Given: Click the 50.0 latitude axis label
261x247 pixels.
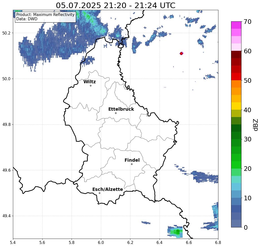Looking at the screenshot, I should pyautogui.click(x=6, y=79).
